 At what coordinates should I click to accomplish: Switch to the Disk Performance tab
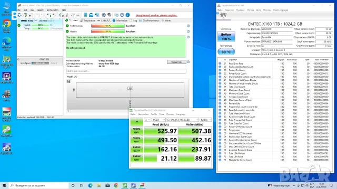[149, 20]
